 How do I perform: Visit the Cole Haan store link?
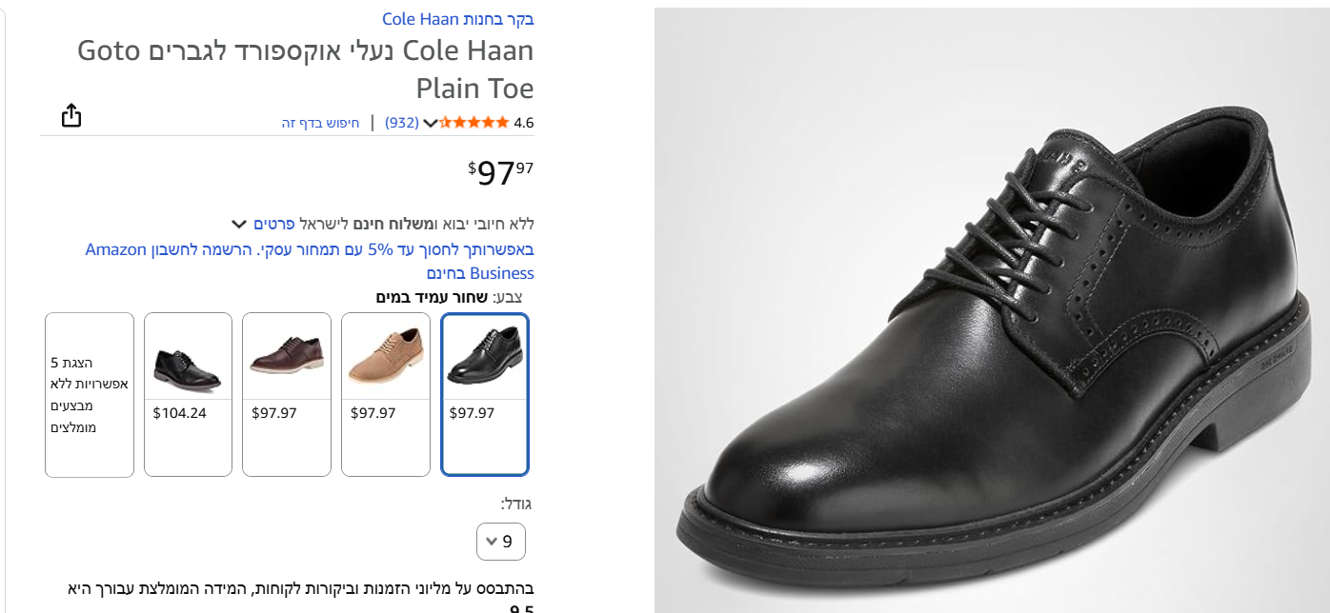pos(457,19)
